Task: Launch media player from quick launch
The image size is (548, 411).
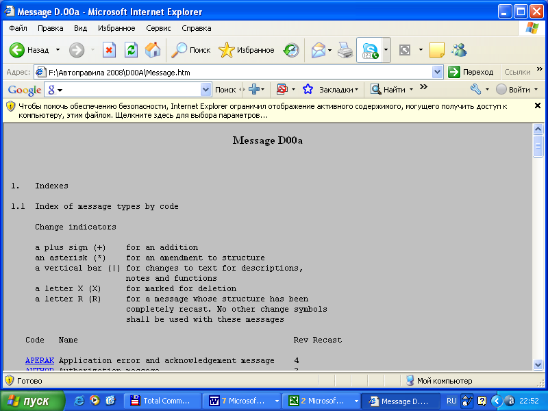Action: tap(95, 400)
